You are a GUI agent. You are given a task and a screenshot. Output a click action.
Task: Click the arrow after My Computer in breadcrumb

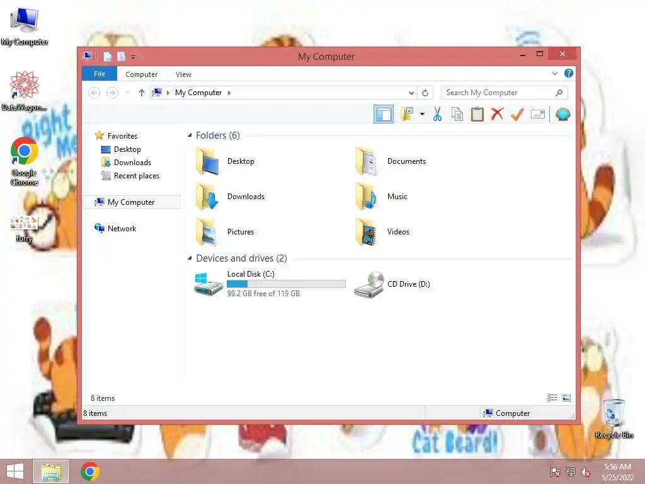pos(229,93)
